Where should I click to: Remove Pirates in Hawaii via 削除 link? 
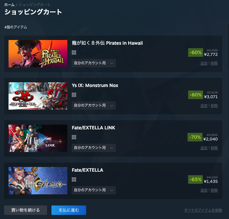coord(214,63)
